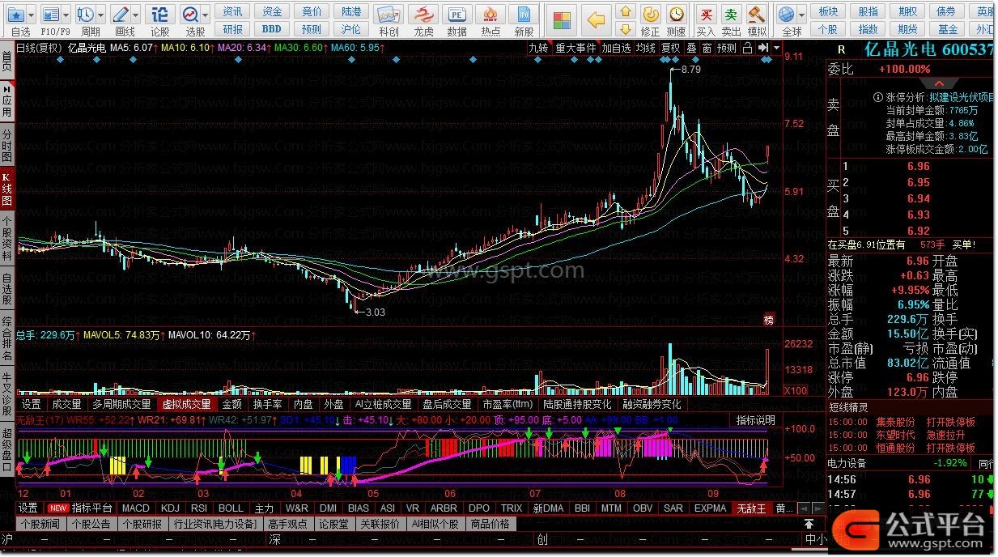Open the 科创 board chart icon
Viewport: 998px width, 557px height.
pyautogui.click(x=389, y=15)
